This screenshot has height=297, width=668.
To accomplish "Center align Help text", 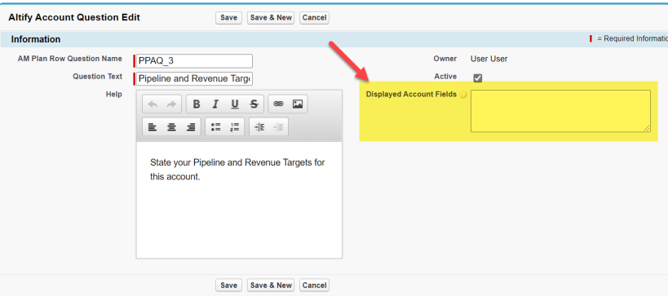I will tap(171, 127).
